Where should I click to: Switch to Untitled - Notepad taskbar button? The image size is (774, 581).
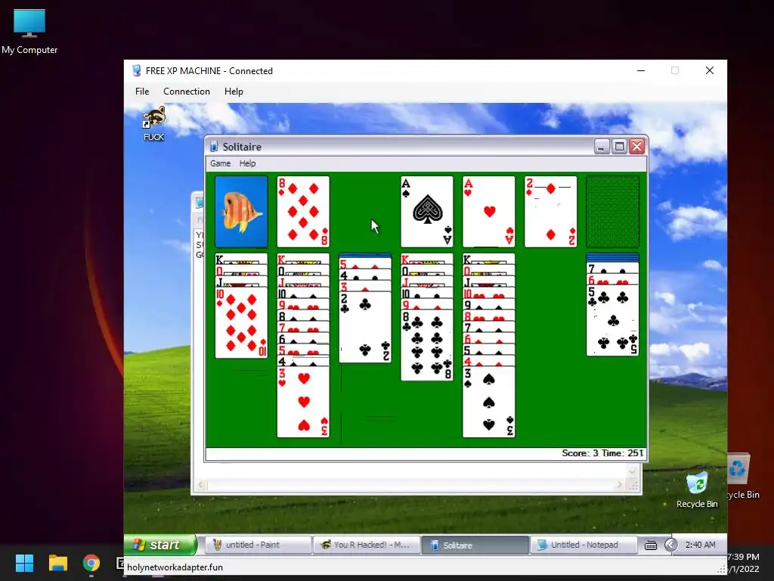pos(584,545)
